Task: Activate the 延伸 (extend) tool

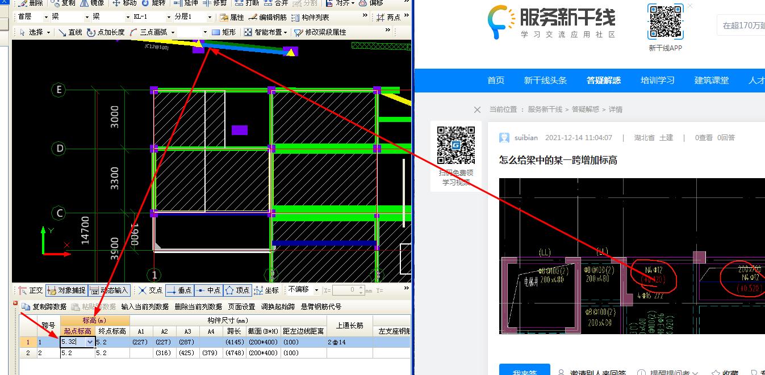Action: tap(186, 3)
